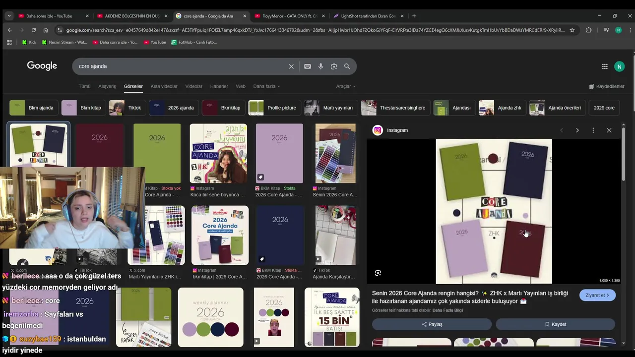Show previous image in preview panel
The image size is (635, 357).
click(562, 130)
